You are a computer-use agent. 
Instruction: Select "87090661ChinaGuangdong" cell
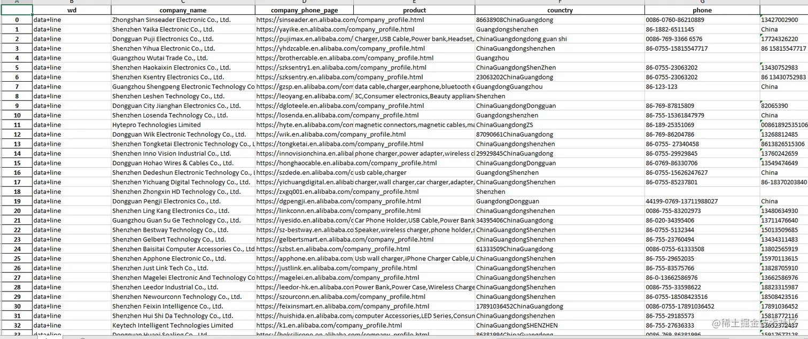(560, 135)
